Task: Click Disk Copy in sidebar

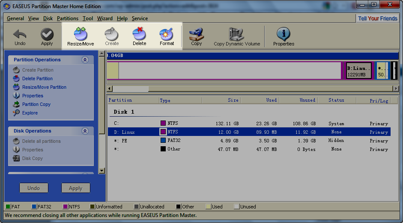Action: coord(33,158)
